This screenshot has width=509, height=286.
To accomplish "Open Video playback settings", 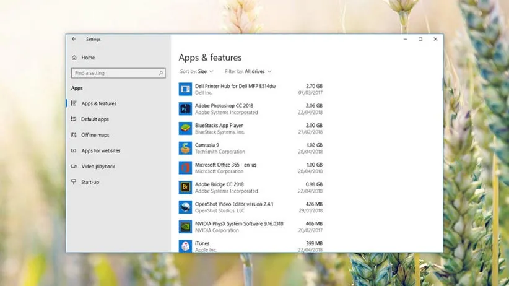I will tap(98, 167).
